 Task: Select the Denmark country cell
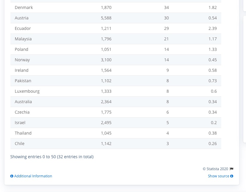[24, 7]
